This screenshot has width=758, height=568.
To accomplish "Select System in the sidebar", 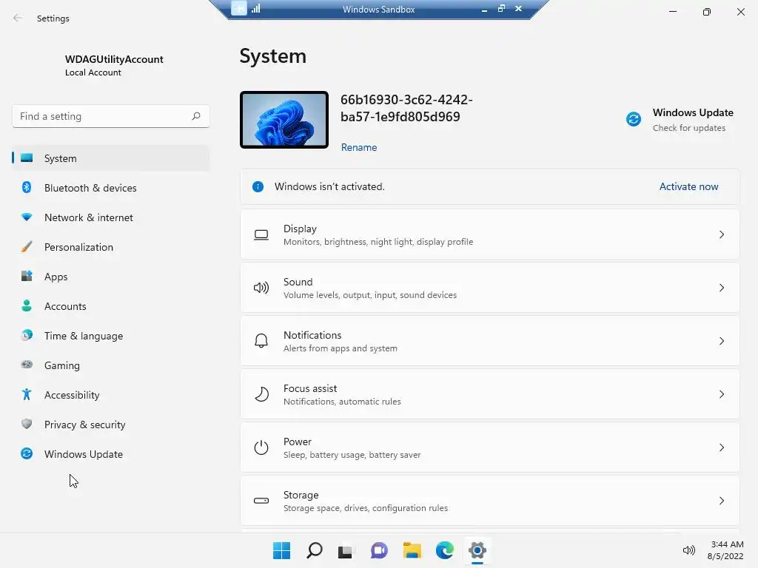I will (111, 158).
